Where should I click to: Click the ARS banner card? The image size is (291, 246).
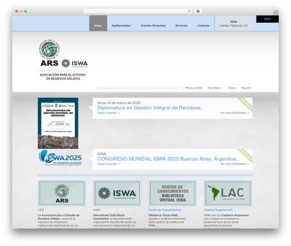pyautogui.click(x=62, y=193)
